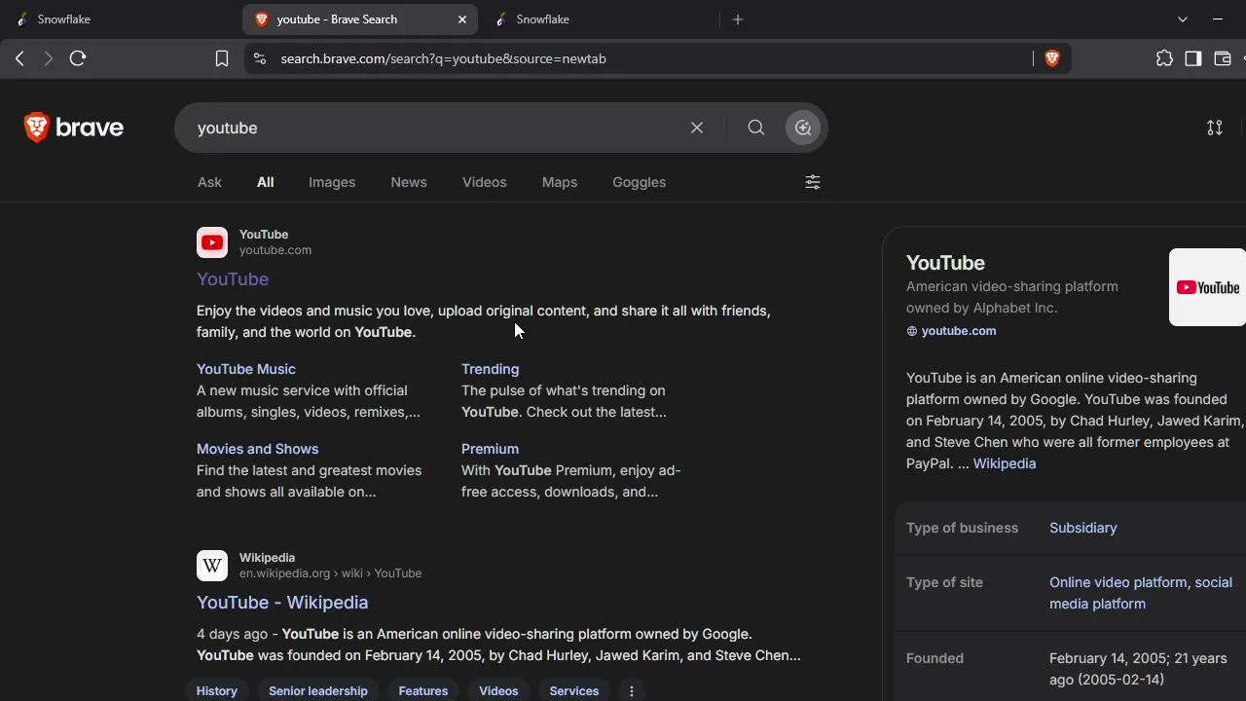This screenshot has height=701, width=1246.
Task: Reload the current page
Action: pos(78,58)
